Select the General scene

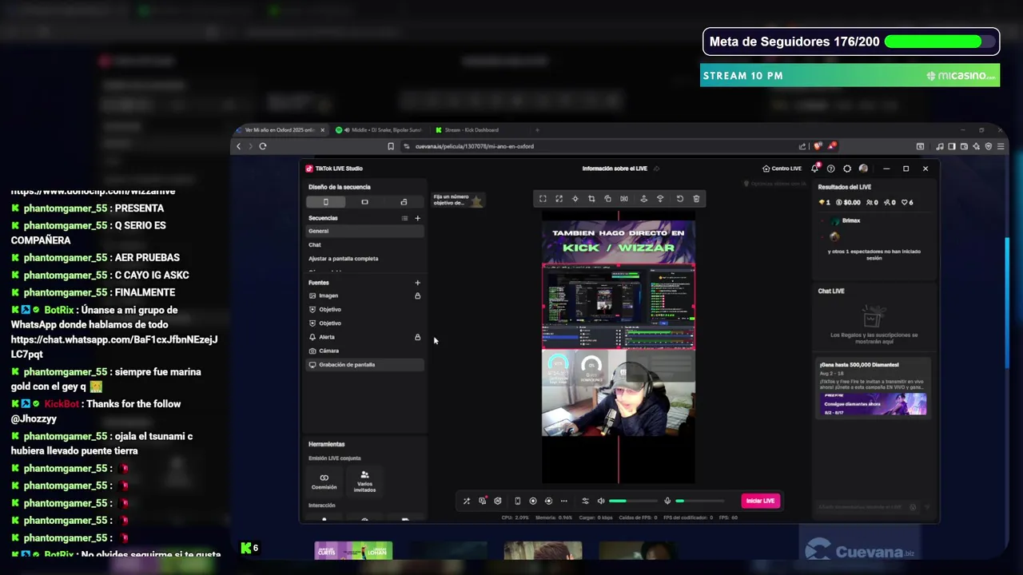(364, 231)
